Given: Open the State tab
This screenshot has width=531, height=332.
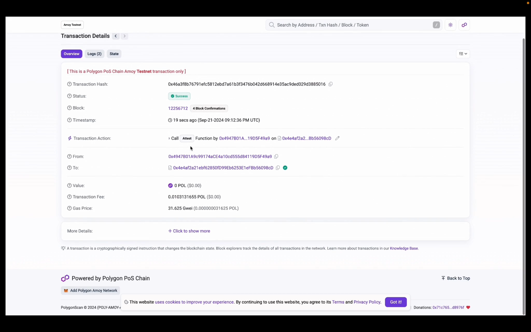Looking at the screenshot, I should pos(114,54).
